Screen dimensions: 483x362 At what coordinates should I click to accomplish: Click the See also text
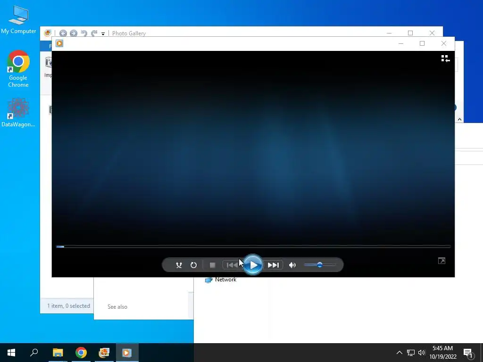117,306
